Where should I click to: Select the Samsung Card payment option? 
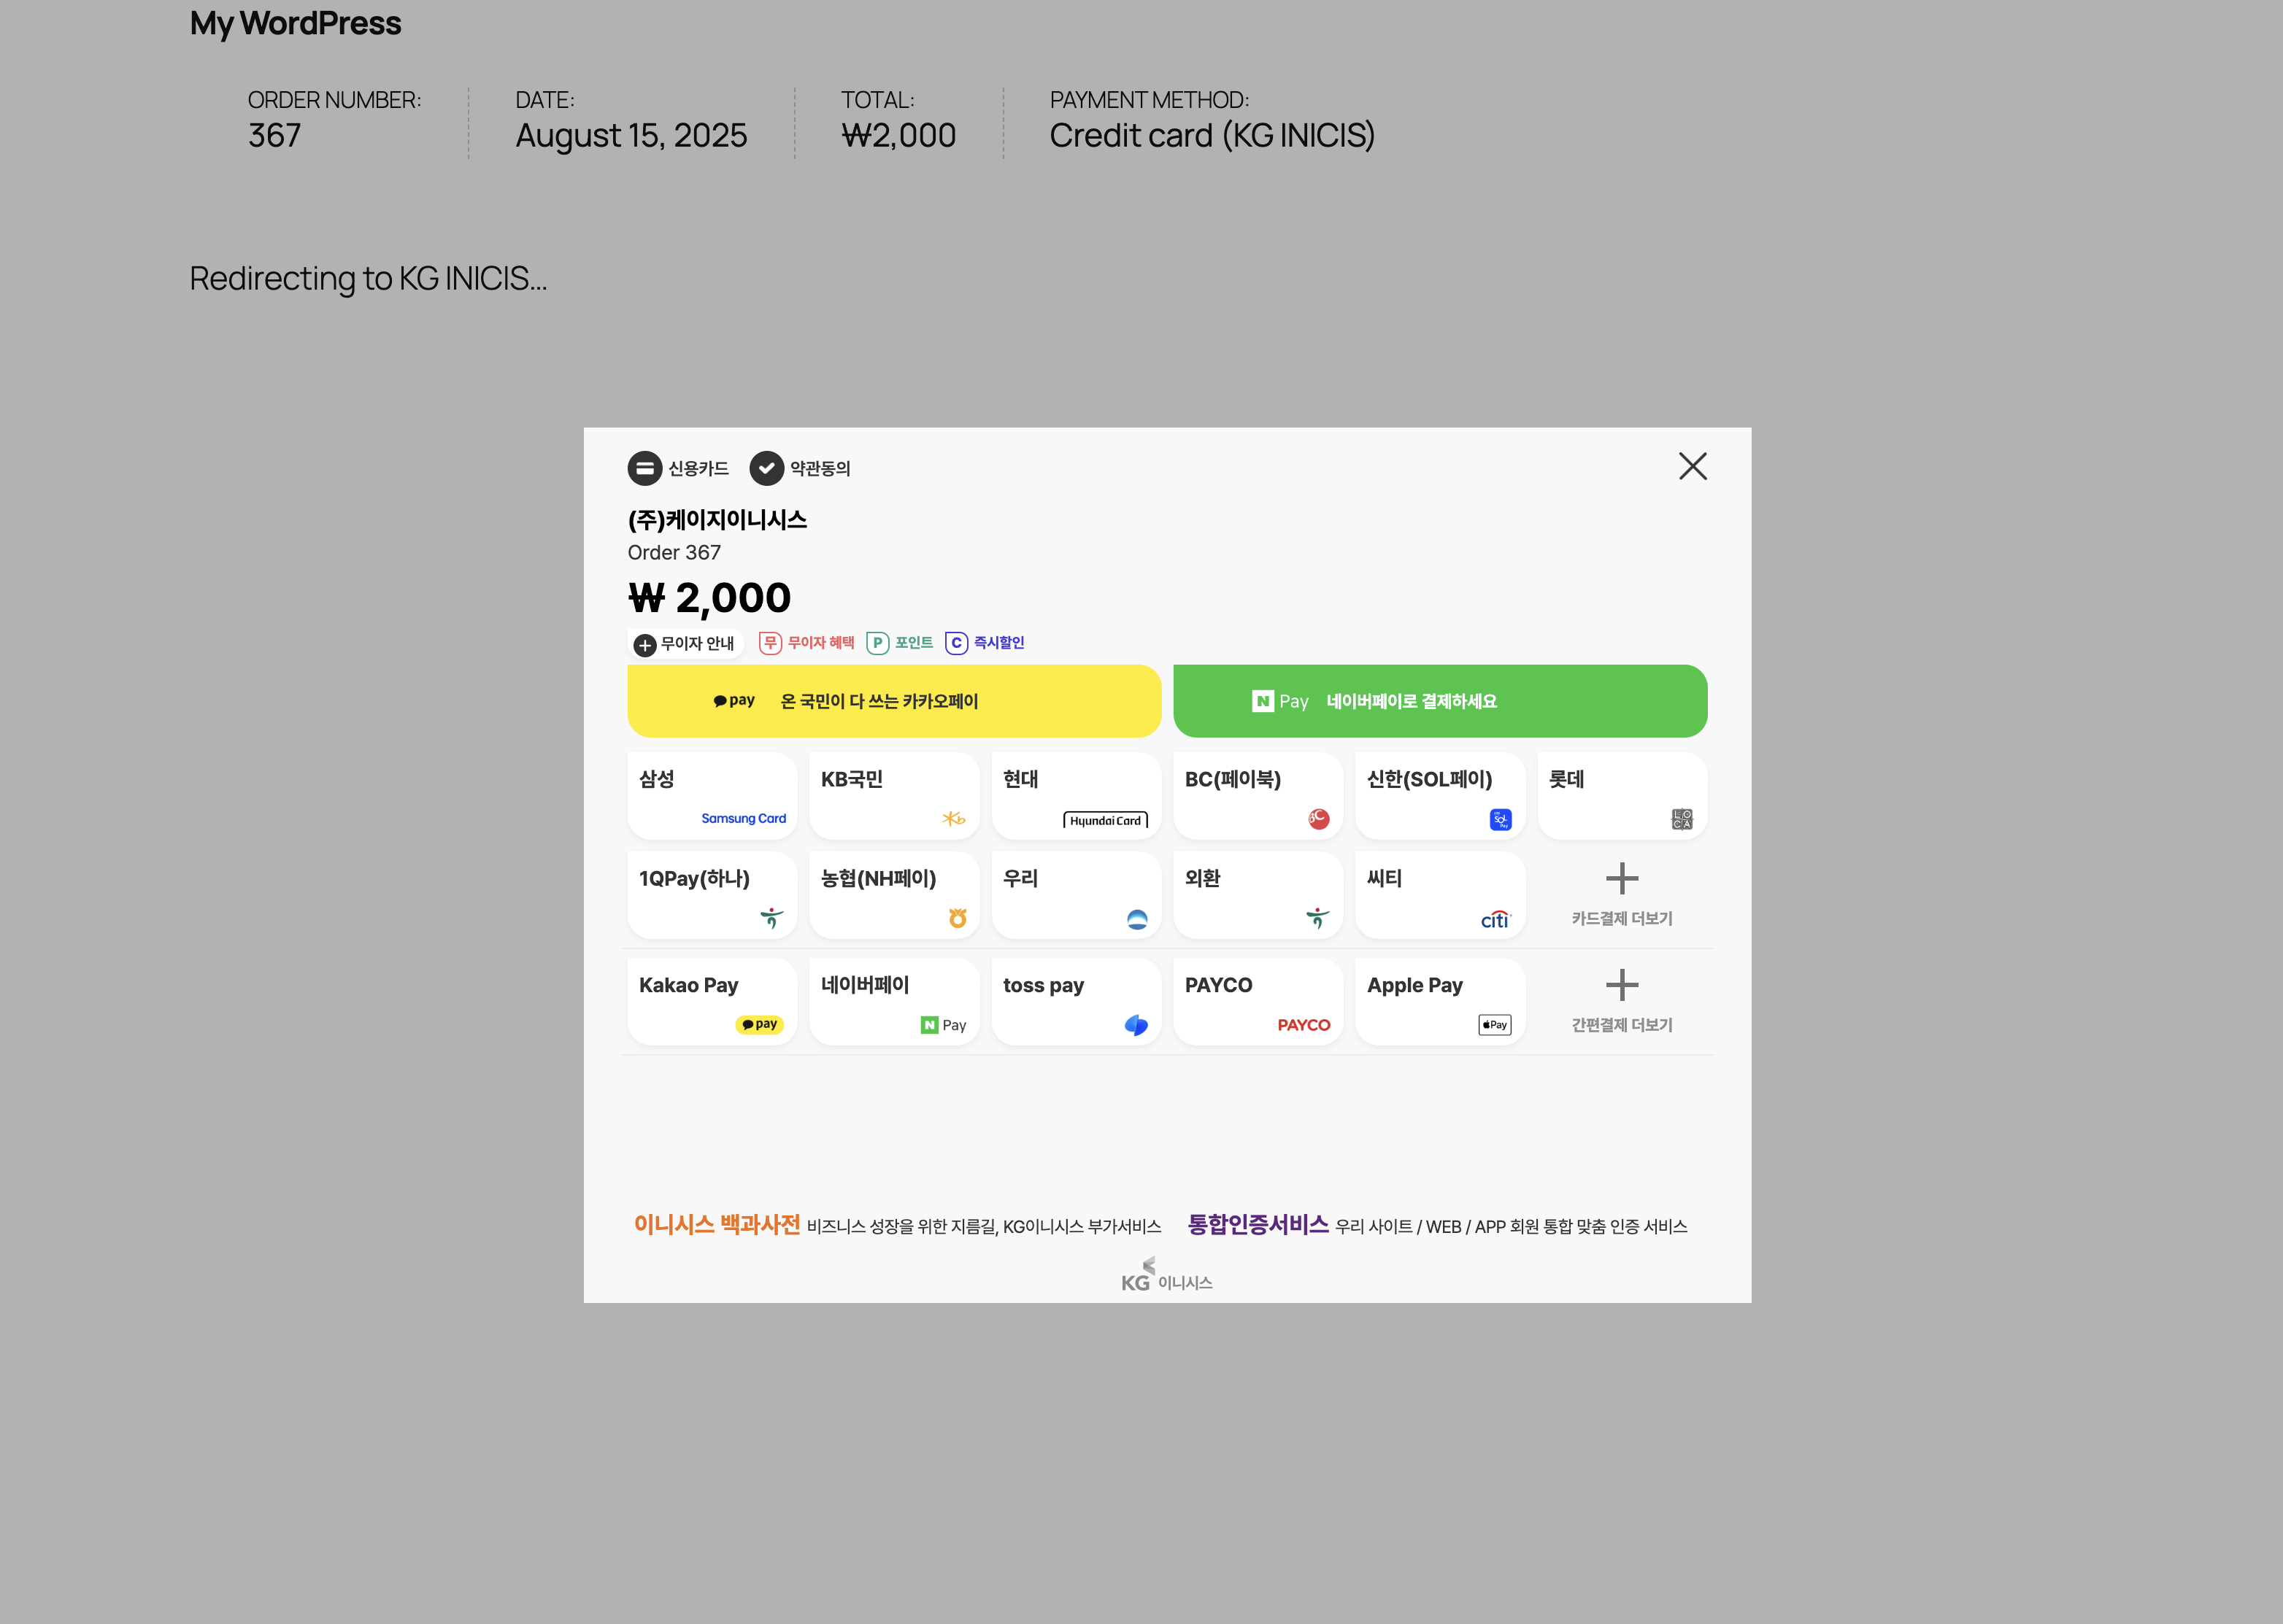coord(712,796)
